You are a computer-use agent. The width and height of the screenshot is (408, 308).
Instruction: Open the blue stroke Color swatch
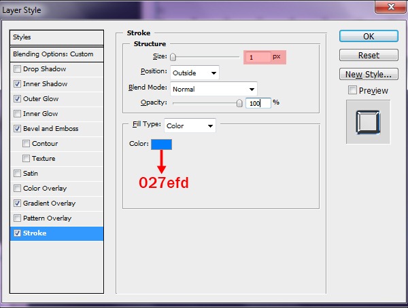pos(161,145)
